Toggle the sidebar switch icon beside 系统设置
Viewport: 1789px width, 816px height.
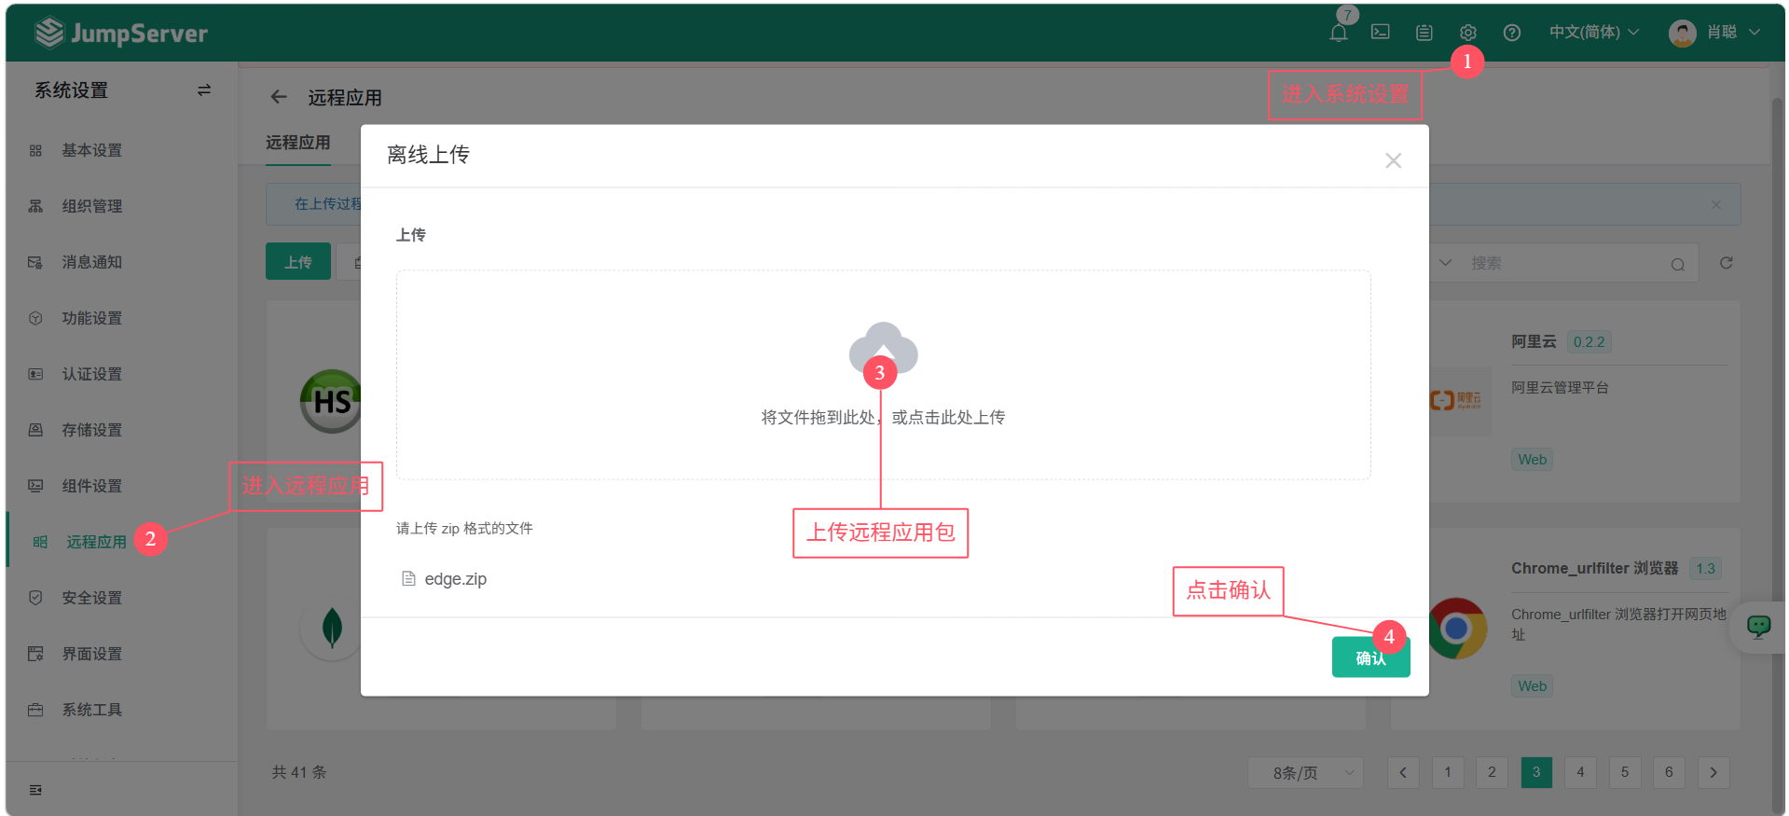(204, 90)
